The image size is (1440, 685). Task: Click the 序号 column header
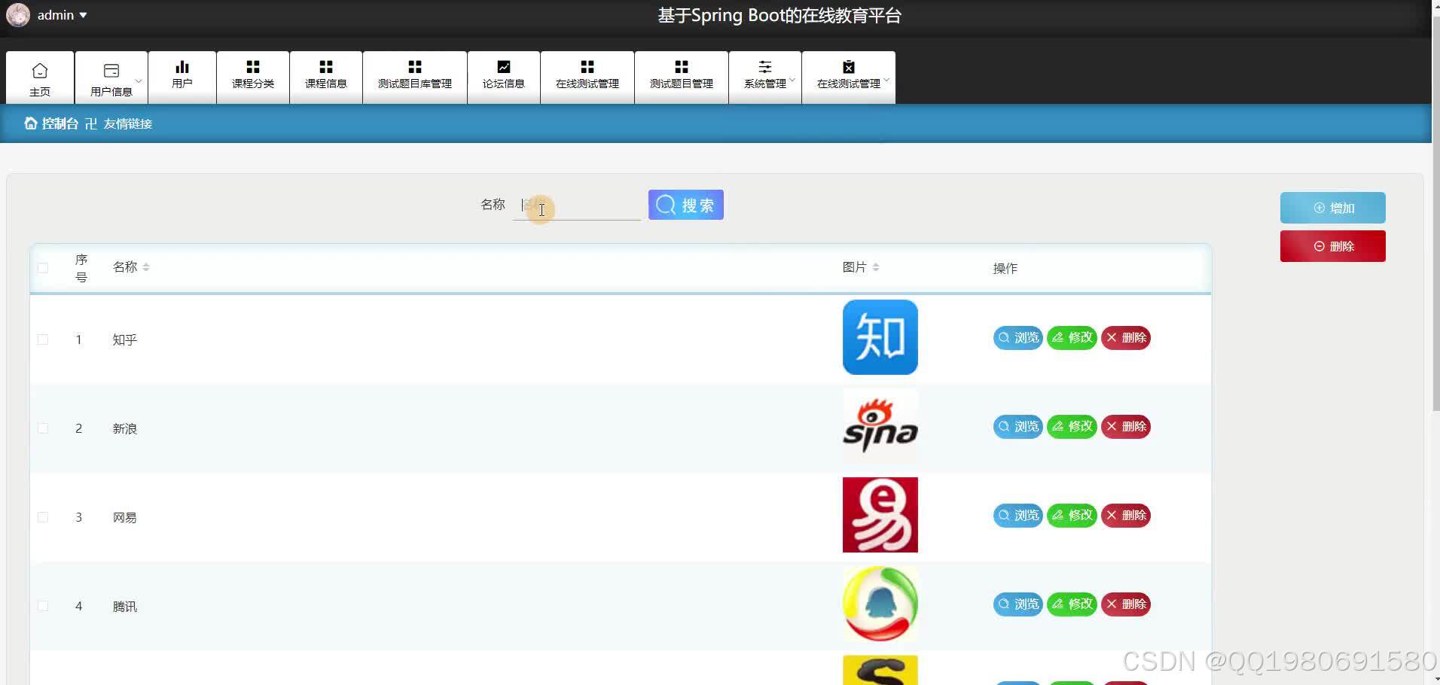81,268
